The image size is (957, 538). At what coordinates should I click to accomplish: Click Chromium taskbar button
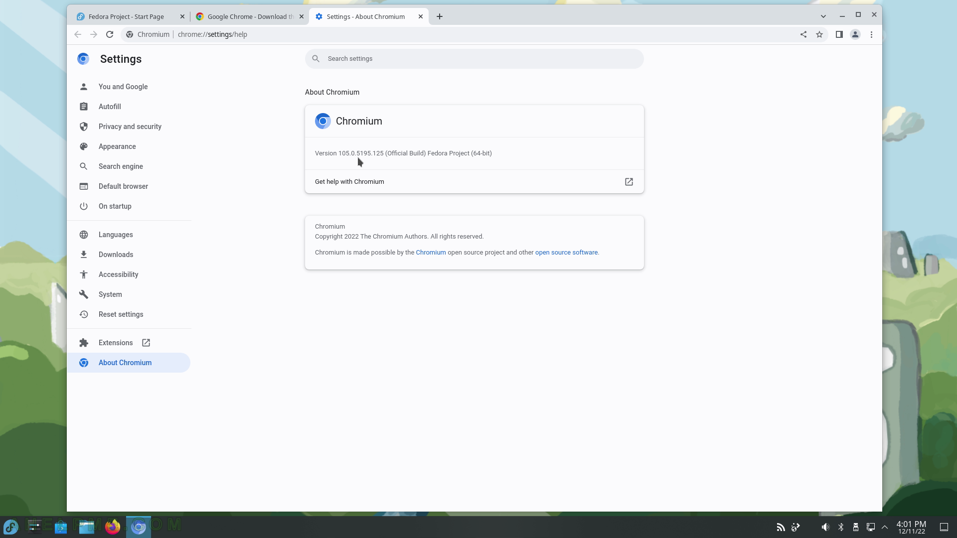click(x=139, y=527)
